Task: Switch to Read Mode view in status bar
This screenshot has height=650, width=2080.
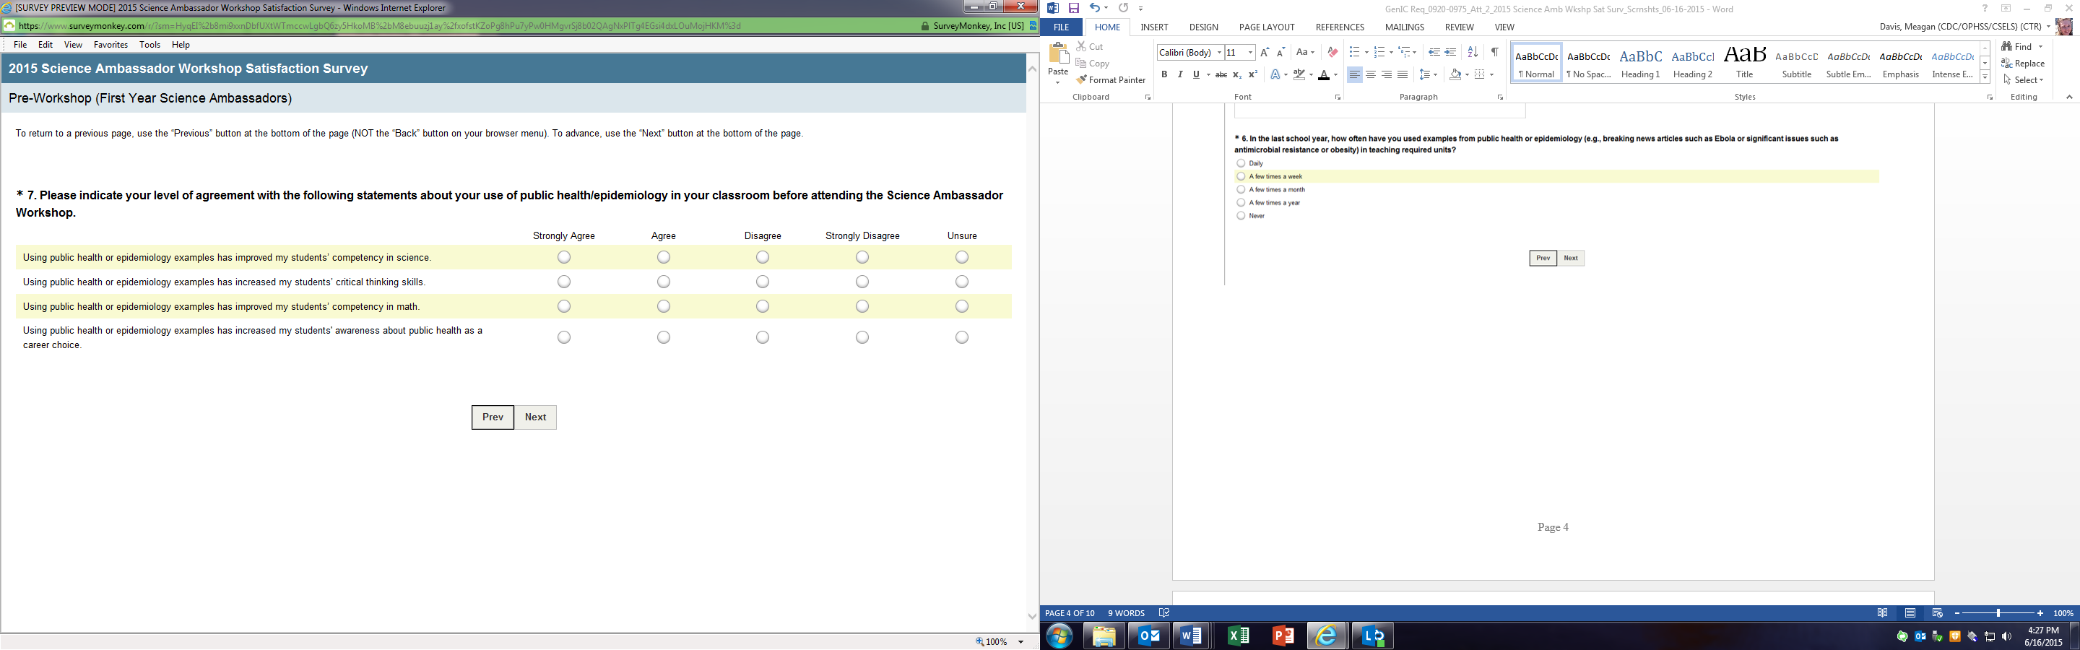Action: tap(1882, 613)
